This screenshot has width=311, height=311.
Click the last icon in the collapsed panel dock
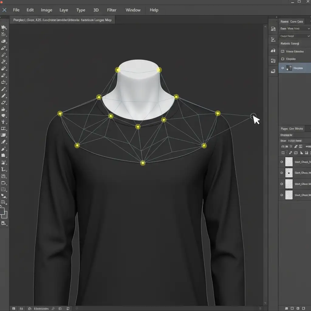(272, 71)
